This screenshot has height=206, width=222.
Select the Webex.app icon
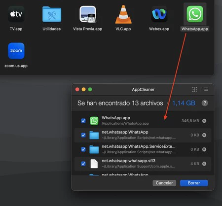[x=159, y=14]
